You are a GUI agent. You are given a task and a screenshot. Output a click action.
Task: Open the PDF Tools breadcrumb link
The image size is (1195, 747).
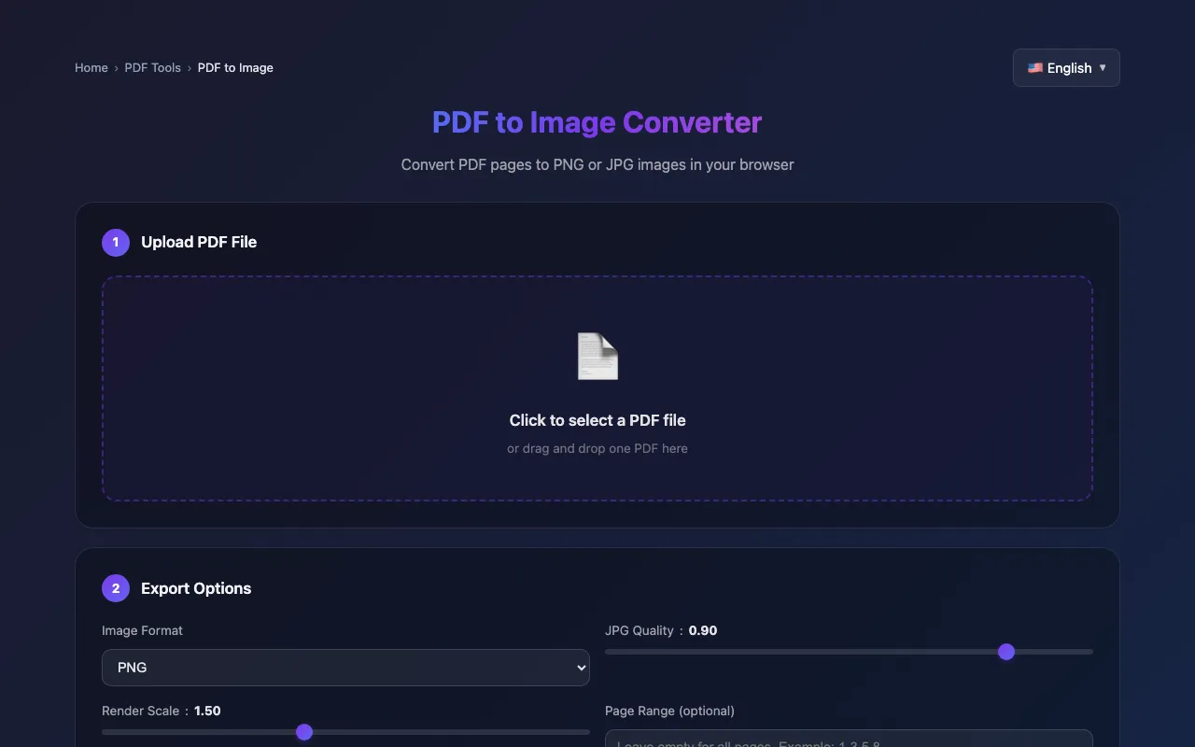click(x=153, y=68)
